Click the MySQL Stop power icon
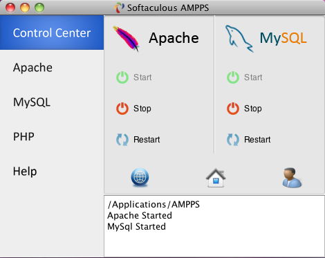The width and height of the screenshot is (325, 258). click(x=233, y=109)
